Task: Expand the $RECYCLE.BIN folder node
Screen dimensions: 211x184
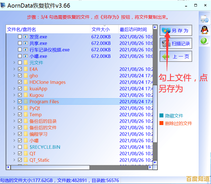Action: 14,147
